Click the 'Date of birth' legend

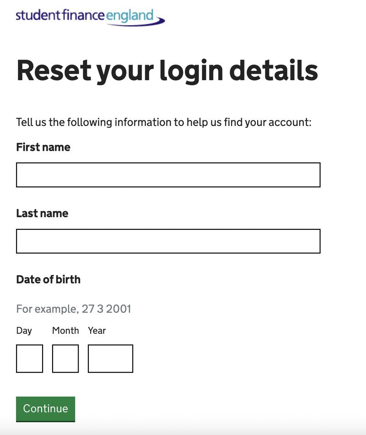48,279
